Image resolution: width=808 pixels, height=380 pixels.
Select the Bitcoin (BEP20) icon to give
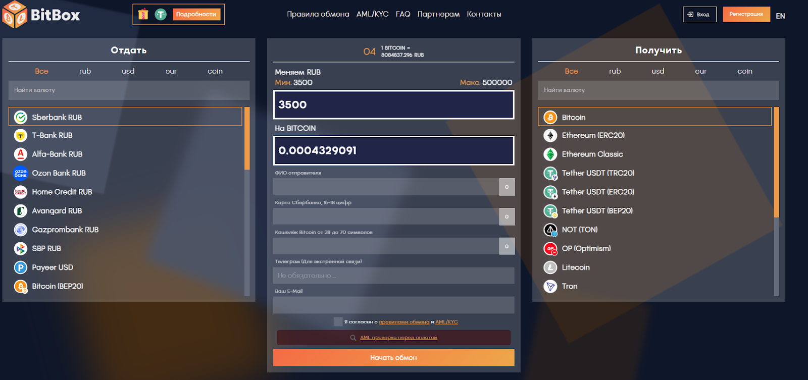click(x=21, y=286)
